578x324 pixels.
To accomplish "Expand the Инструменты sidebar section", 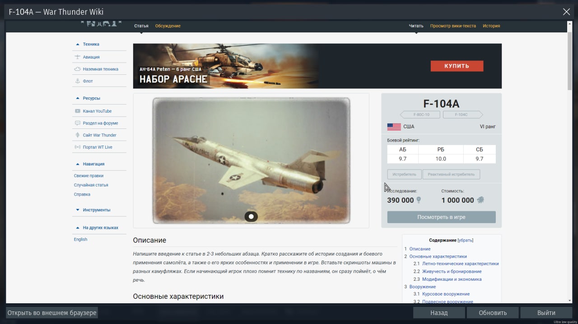I will (78, 210).
